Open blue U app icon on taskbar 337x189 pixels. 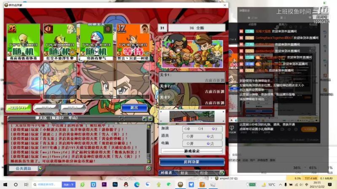click(93, 184)
